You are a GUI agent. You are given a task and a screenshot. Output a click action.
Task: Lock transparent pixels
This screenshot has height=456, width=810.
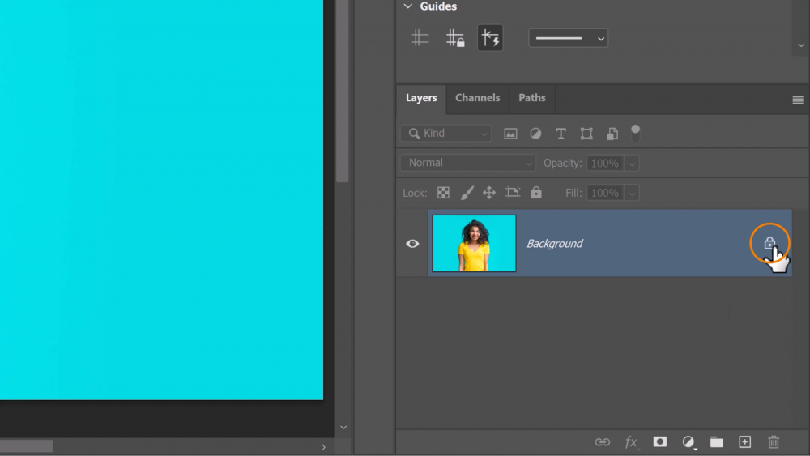tap(443, 193)
